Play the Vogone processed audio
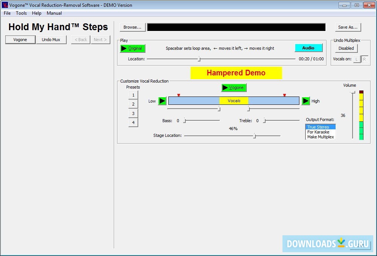The height and width of the screenshot is (256, 377). tap(234, 87)
